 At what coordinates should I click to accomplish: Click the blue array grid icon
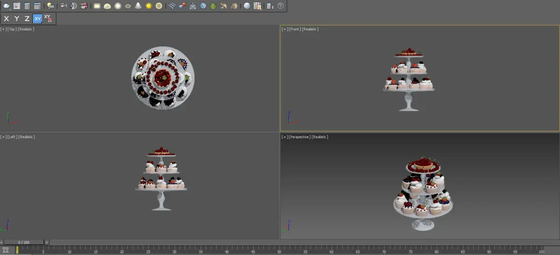pyautogui.click(x=172, y=6)
